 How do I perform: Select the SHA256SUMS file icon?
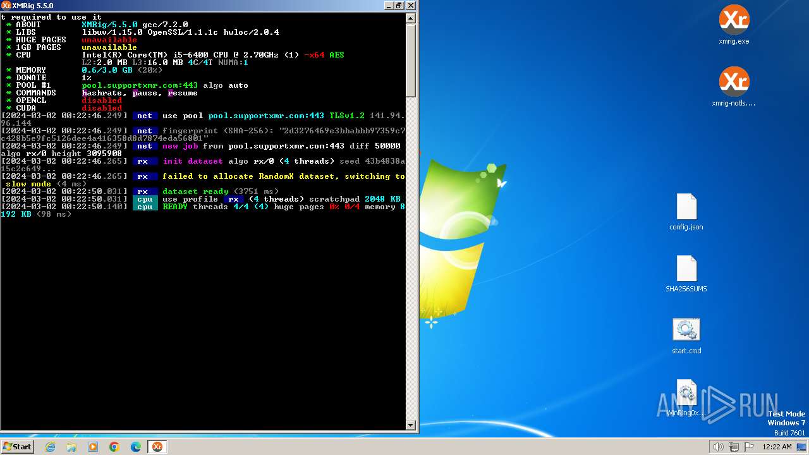[686, 274]
